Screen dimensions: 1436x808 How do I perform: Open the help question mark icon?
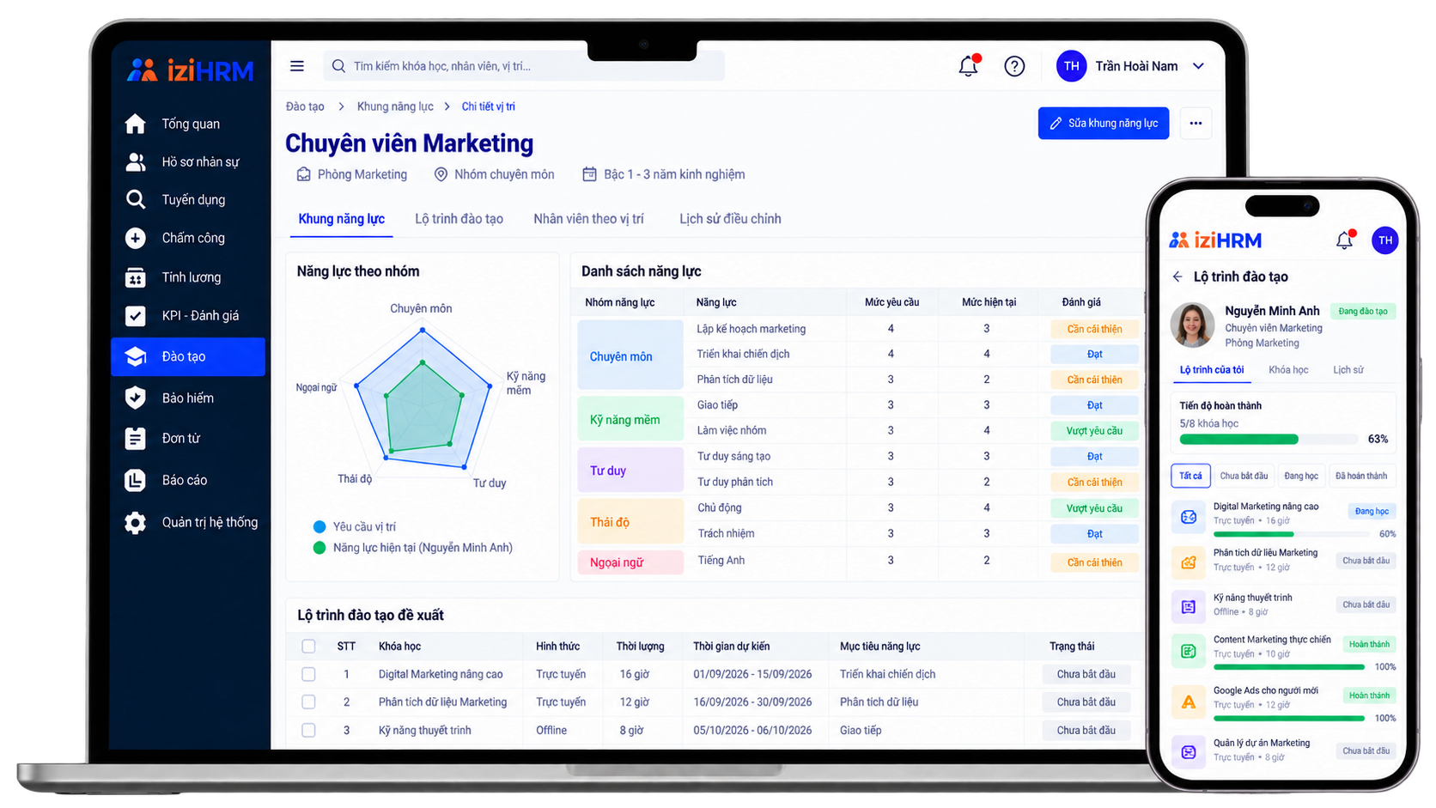click(x=1014, y=66)
